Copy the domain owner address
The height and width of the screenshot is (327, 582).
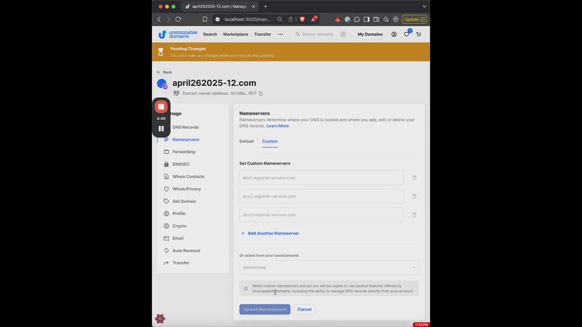[261, 94]
